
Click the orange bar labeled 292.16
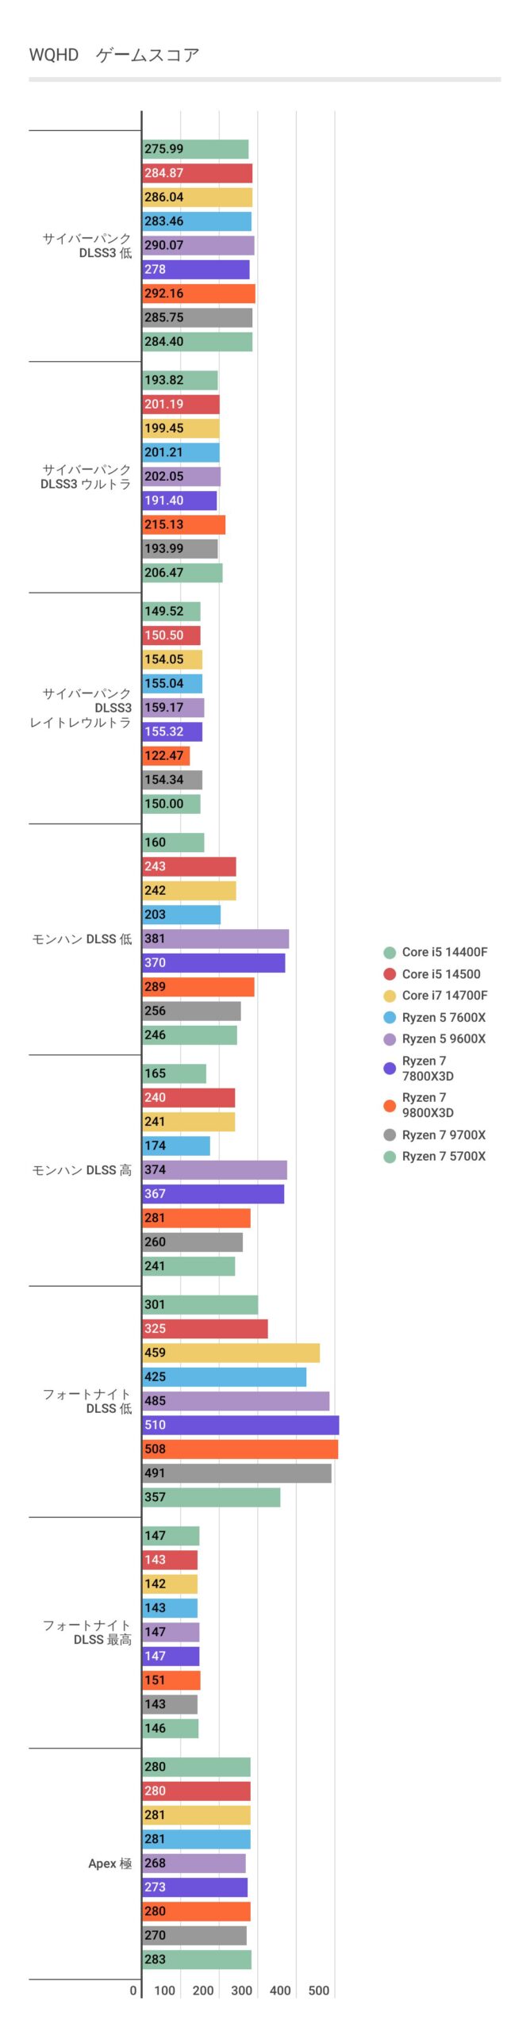(x=198, y=294)
